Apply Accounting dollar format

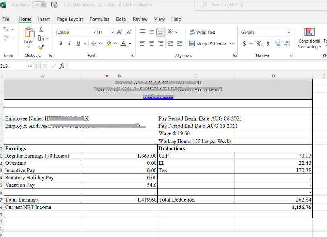click(x=245, y=44)
